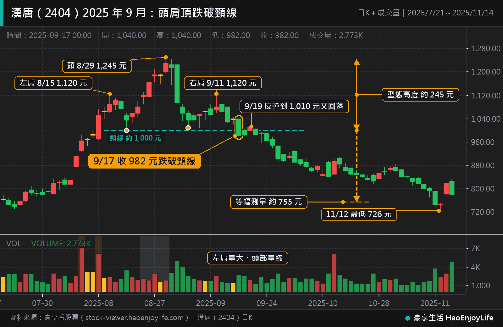Viewport: 503px width, 327px height.
Task: Click the 成交量：2.773K header value
Action: [x=336, y=35]
